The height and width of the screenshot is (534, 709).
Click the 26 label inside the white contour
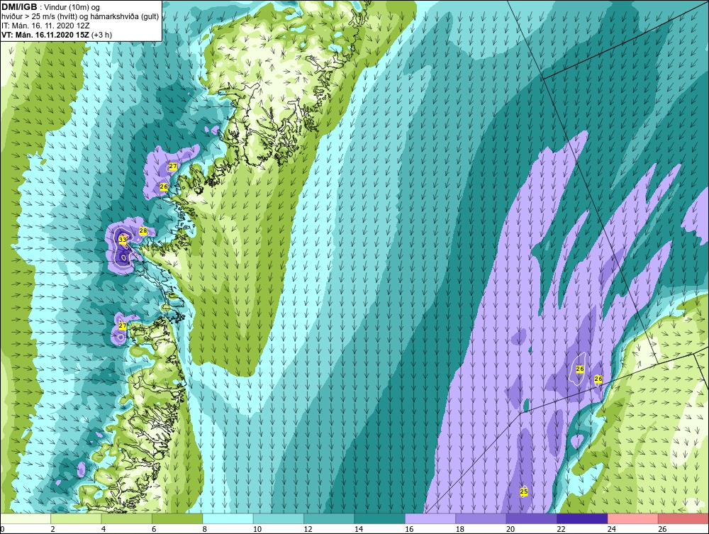click(x=580, y=369)
